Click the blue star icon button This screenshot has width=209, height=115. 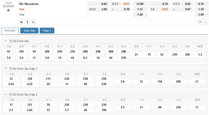tap(21, 22)
